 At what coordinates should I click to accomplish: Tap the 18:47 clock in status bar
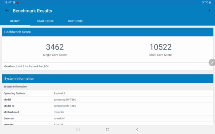coord(8,2)
